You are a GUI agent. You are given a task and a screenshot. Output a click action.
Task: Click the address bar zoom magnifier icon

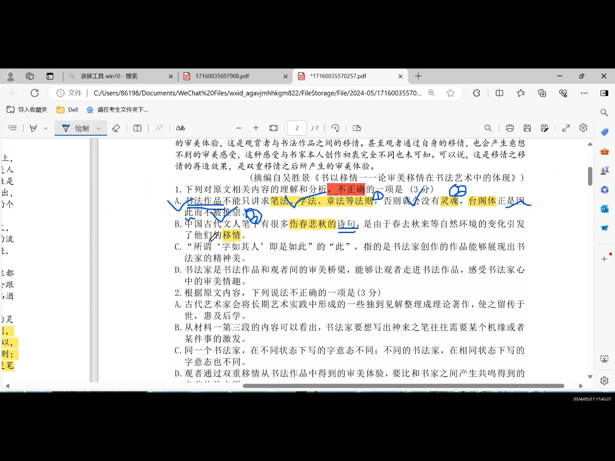coord(431,93)
